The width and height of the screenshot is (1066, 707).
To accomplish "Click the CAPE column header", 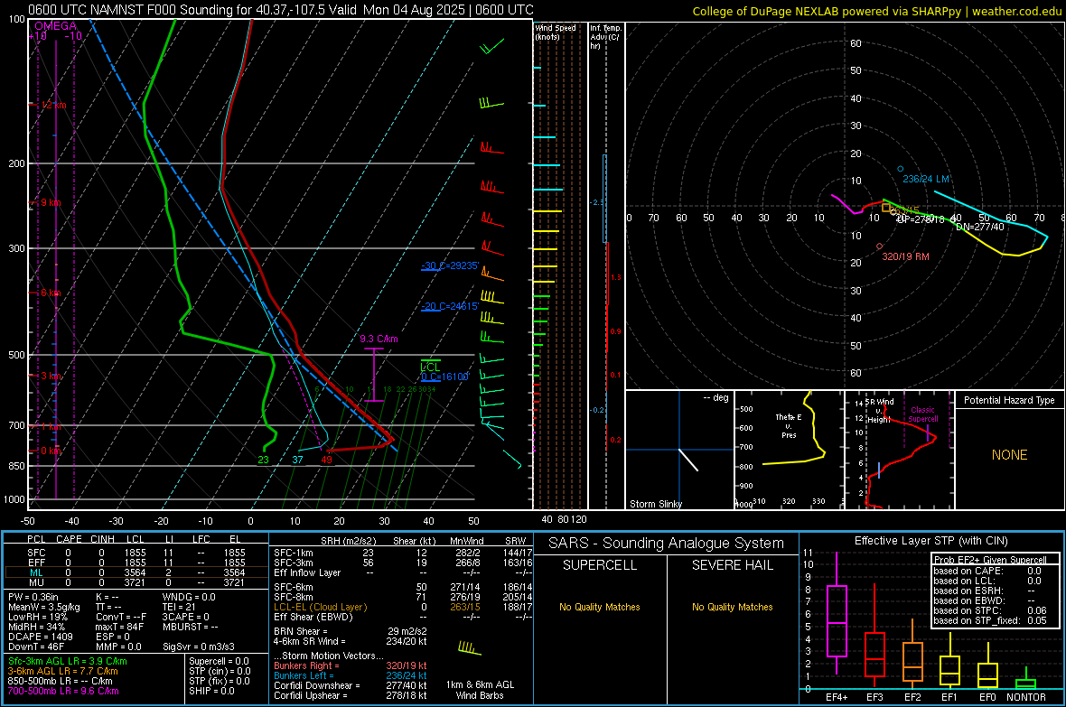I will 69,539.
